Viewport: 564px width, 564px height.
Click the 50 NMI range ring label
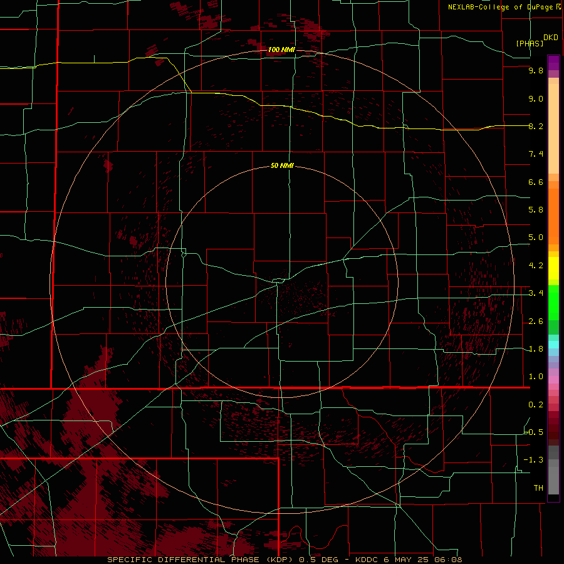coord(282,166)
